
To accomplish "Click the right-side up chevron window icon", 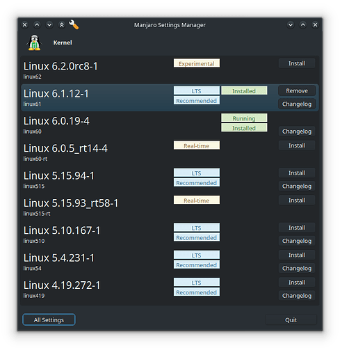I will click(x=303, y=24).
